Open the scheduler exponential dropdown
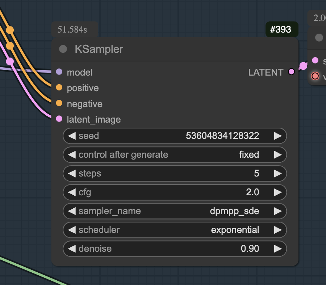326x285 pixels. [x=175, y=230]
